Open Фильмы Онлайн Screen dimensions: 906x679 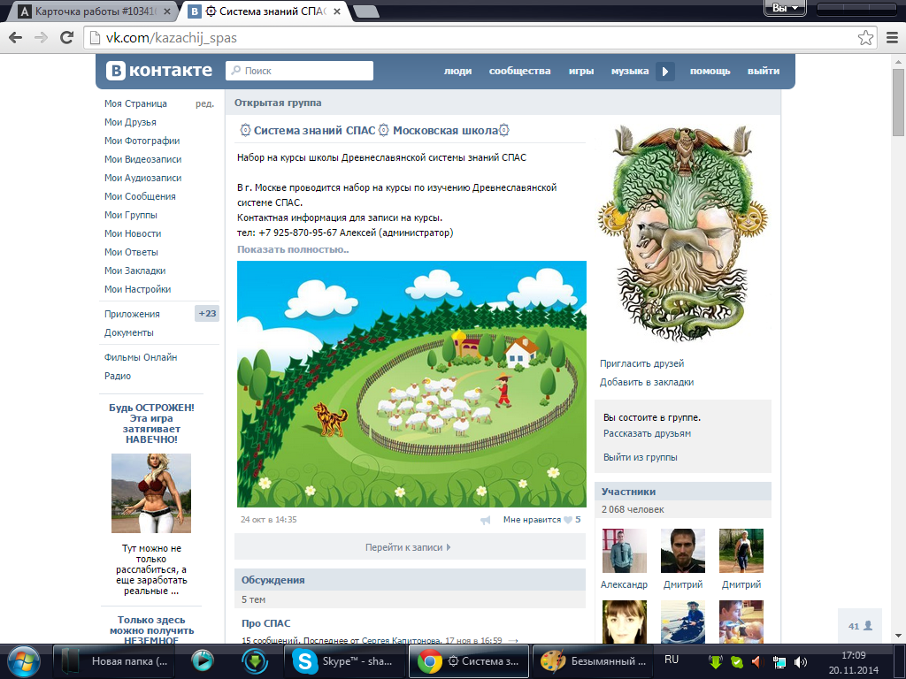pyautogui.click(x=141, y=357)
